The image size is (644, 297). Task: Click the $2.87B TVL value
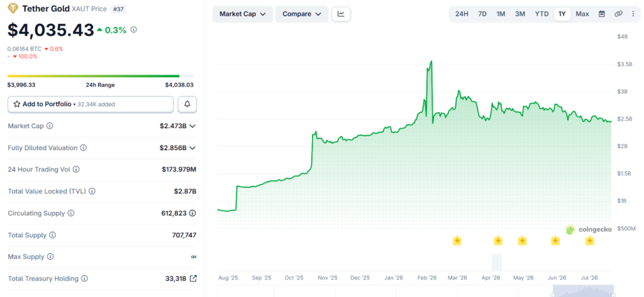(x=186, y=191)
